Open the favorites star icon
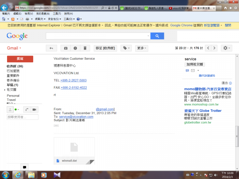The image size is (239, 179). pos(230,8)
